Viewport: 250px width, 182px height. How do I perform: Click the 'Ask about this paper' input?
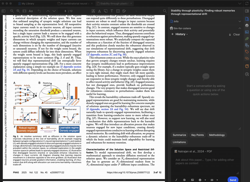point(205,162)
